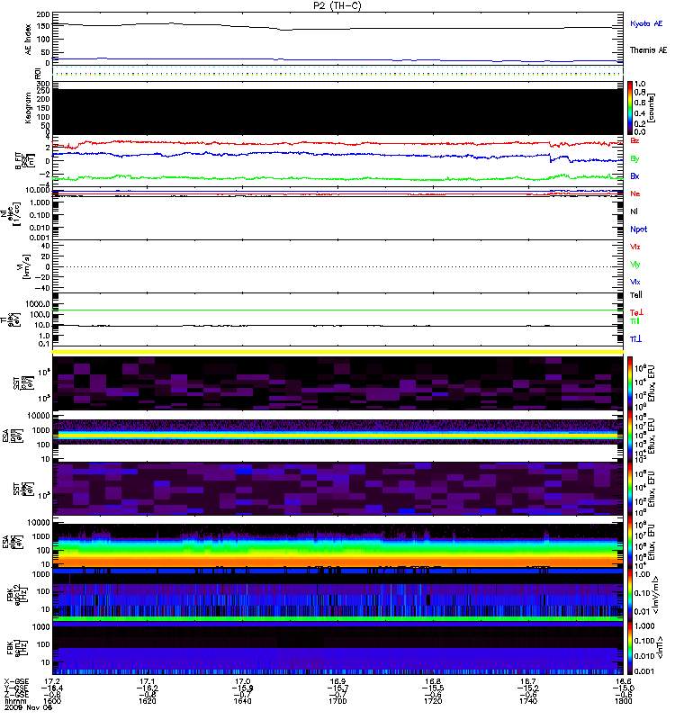Screen dimensions: 675x720
Task: Click the "1720" time tick label
Action: [433, 701]
